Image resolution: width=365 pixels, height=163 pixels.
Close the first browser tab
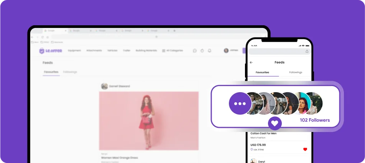click(x=66, y=31)
